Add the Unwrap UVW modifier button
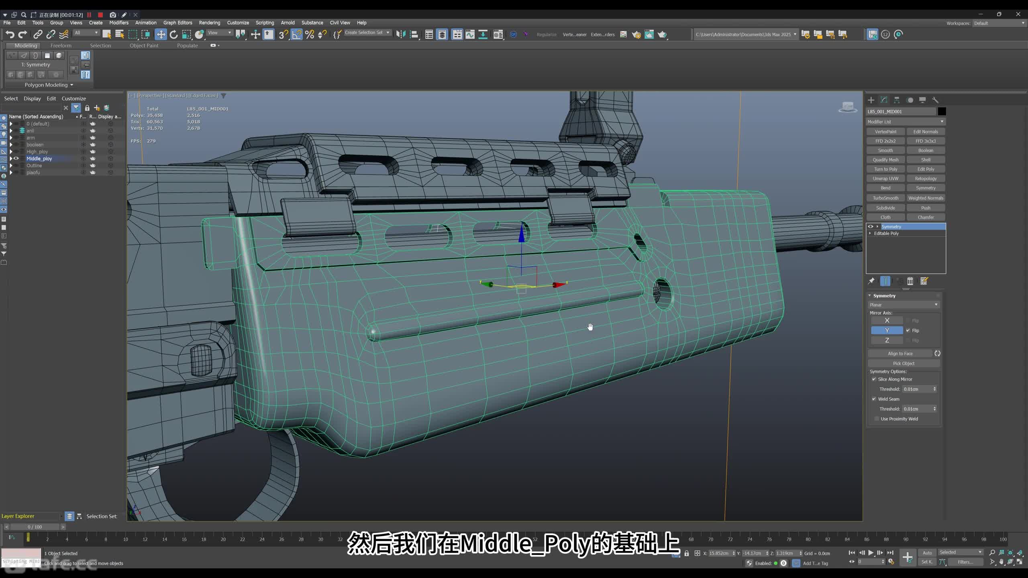The width and height of the screenshot is (1028, 578). click(x=885, y=178)
